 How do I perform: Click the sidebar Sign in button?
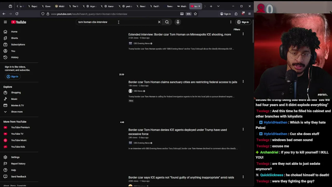click(12, 77)
